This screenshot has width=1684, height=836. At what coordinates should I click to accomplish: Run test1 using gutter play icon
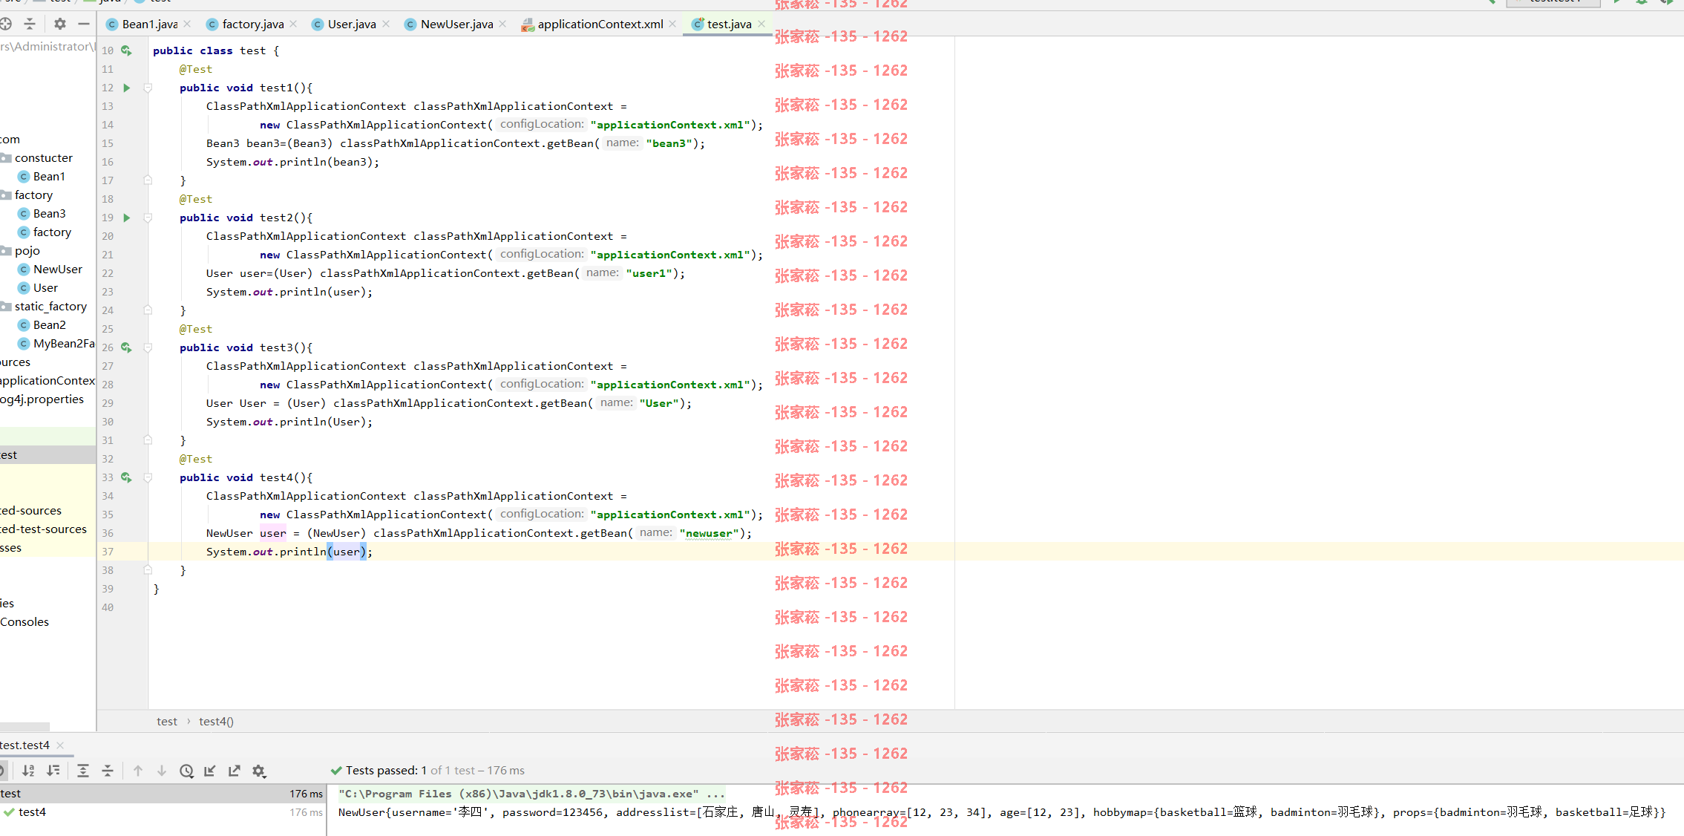coord(127,88)
